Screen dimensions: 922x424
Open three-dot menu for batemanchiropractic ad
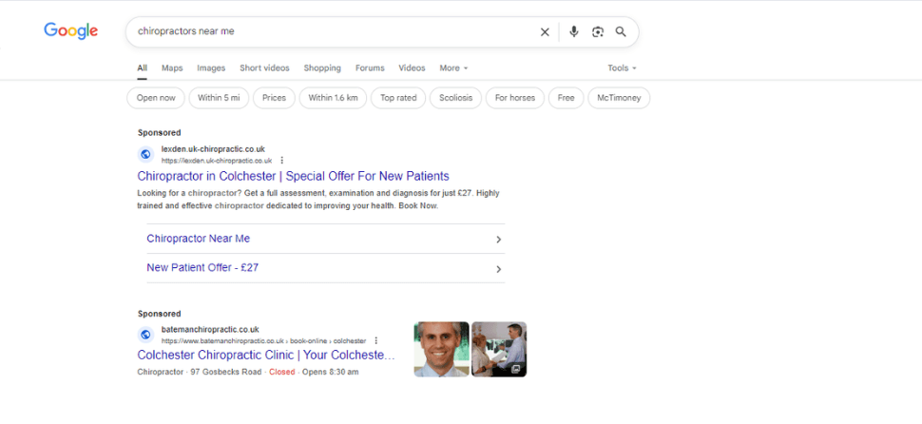tap(376, 340)
